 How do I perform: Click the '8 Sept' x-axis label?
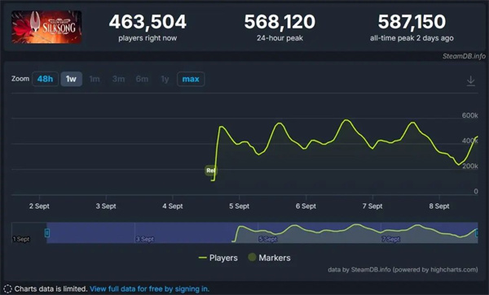pos(439,206)
